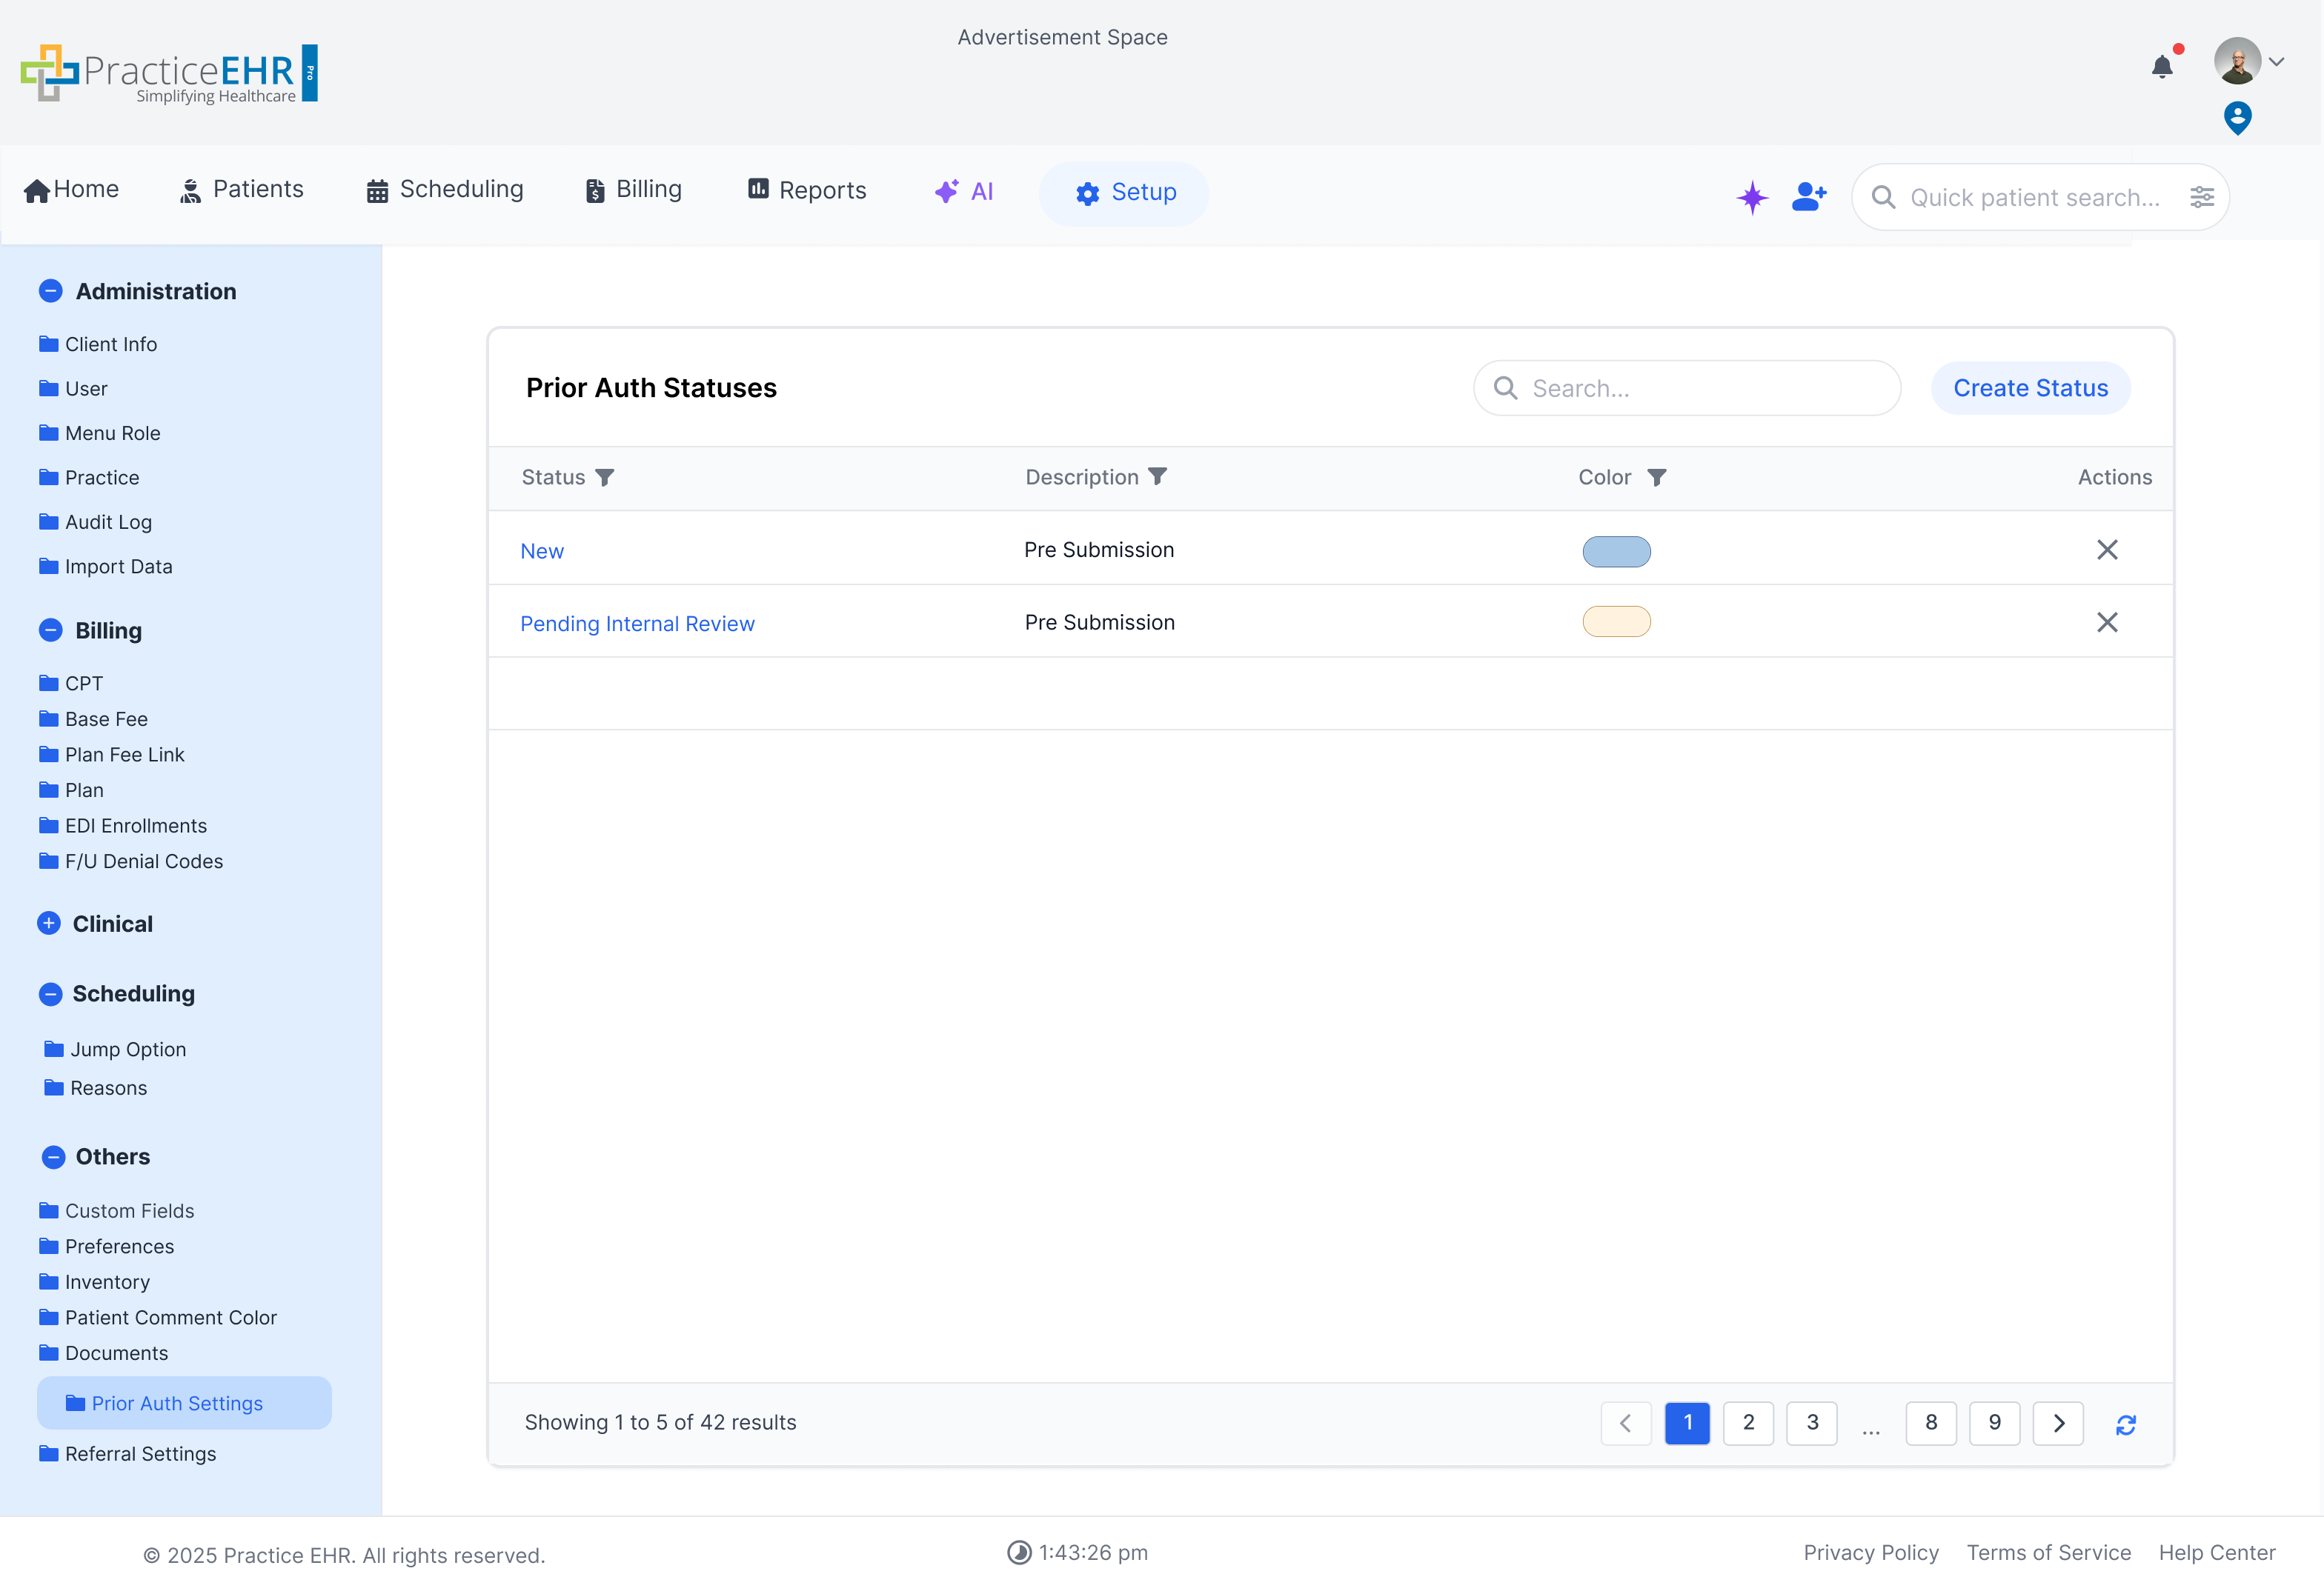Go to next page of results
The height and width of the screenshot is (1594, 2324).
pos(2058,1423)
